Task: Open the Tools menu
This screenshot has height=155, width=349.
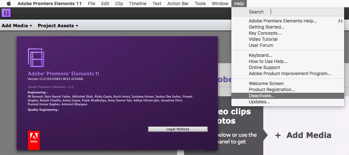Action: pyautogui.click(x=200, y=4)
